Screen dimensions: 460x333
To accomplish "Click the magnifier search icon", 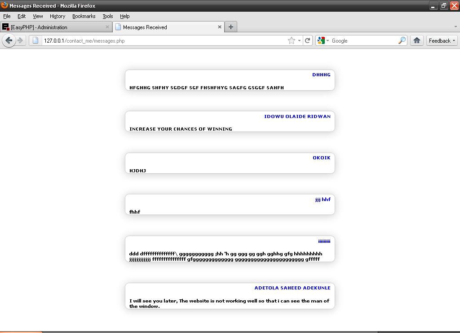I will point(402,40).
